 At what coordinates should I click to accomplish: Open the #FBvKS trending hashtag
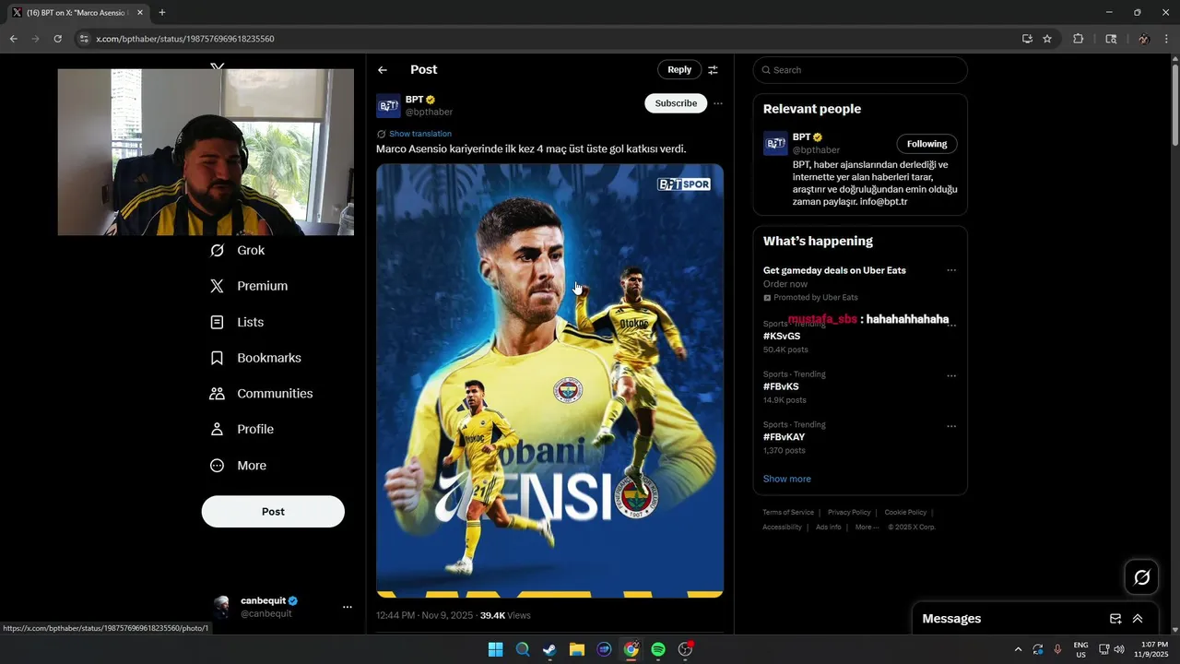point(781,386)
